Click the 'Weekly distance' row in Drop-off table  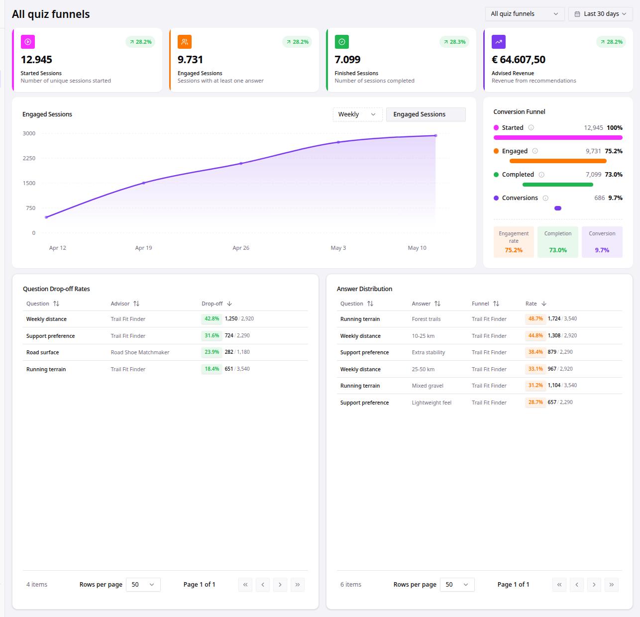click(x=165, y=319)
